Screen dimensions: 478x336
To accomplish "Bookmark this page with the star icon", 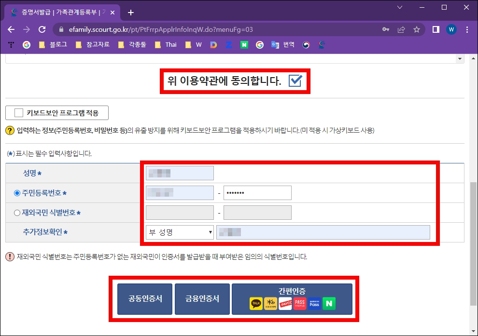I will [x=416, y=29].
